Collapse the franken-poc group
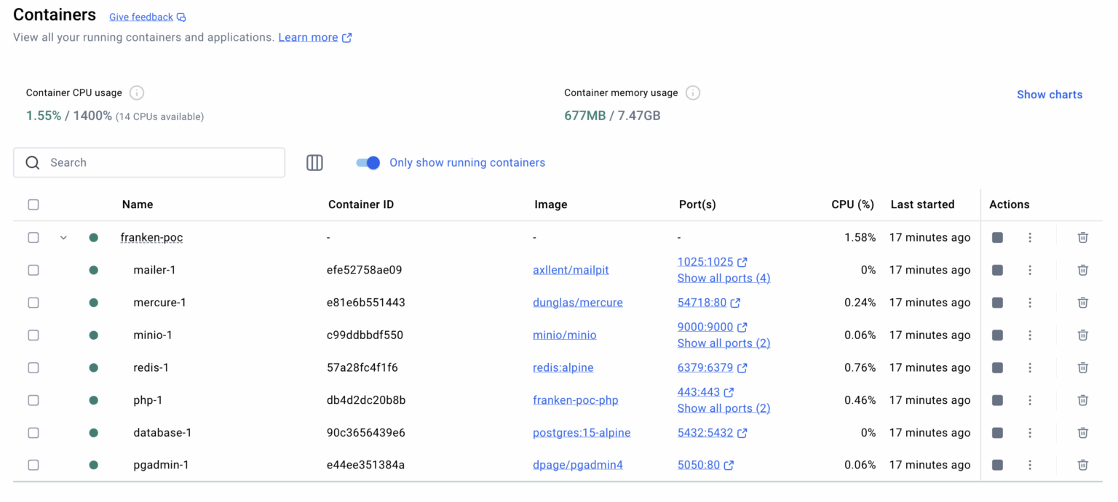The width and height of the screenshot is (1118, 502). 63,237
